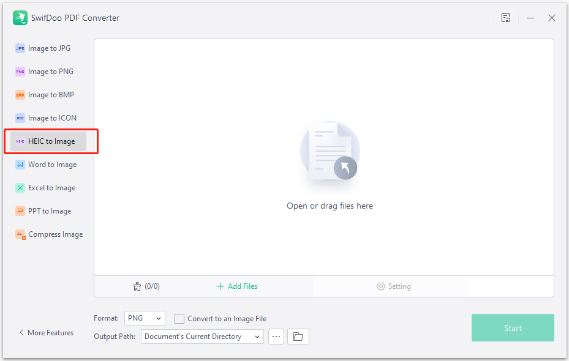Open the Setting label in the bottom bar
Screen dimensions: 569x361
point(399,286)
